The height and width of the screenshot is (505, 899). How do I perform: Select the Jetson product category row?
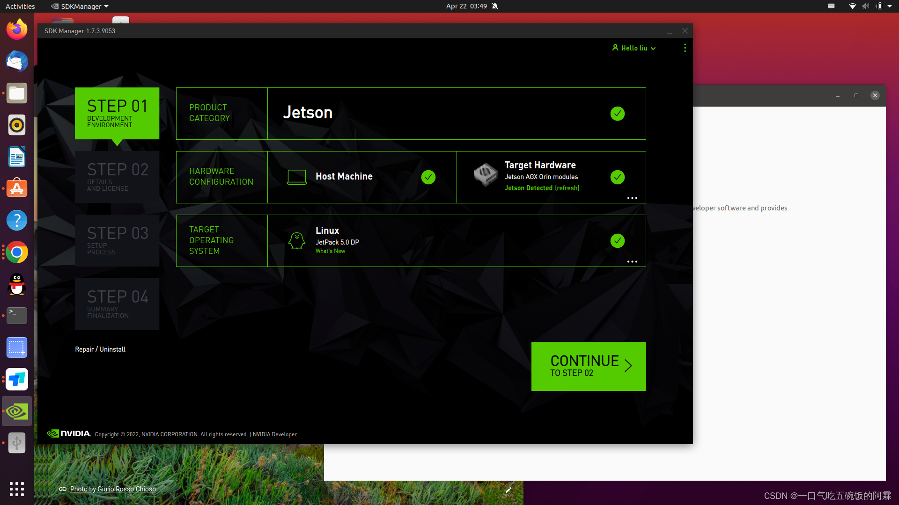(411, 114)
